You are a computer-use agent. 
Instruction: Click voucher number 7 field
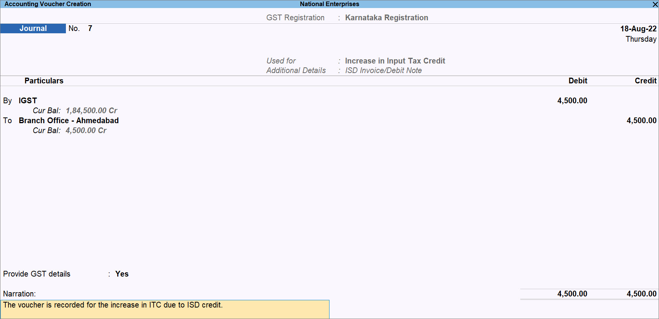pos(90,28)
